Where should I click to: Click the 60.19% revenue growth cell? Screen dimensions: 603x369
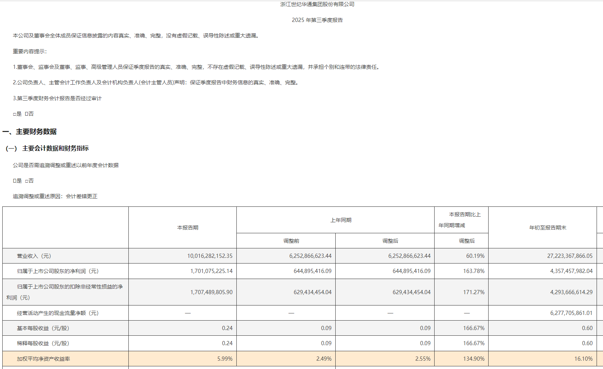(x=475, y=256)
